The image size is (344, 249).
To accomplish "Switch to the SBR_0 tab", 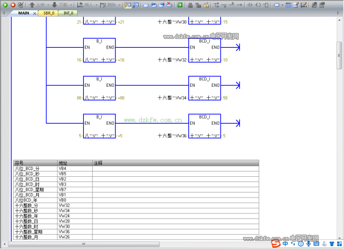I will pos(49,13).
